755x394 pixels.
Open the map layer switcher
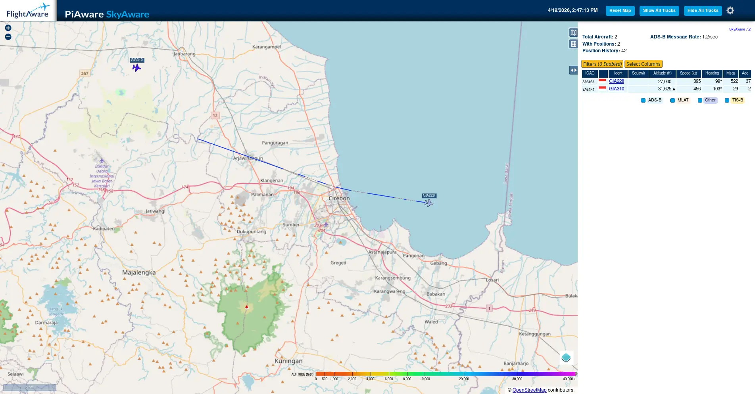click(x=566, y=358)
